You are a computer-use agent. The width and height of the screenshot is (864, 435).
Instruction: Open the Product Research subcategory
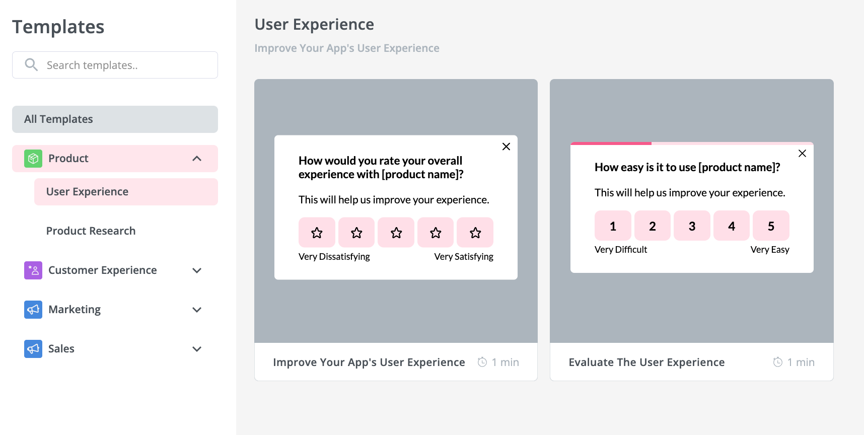[91, 231]
